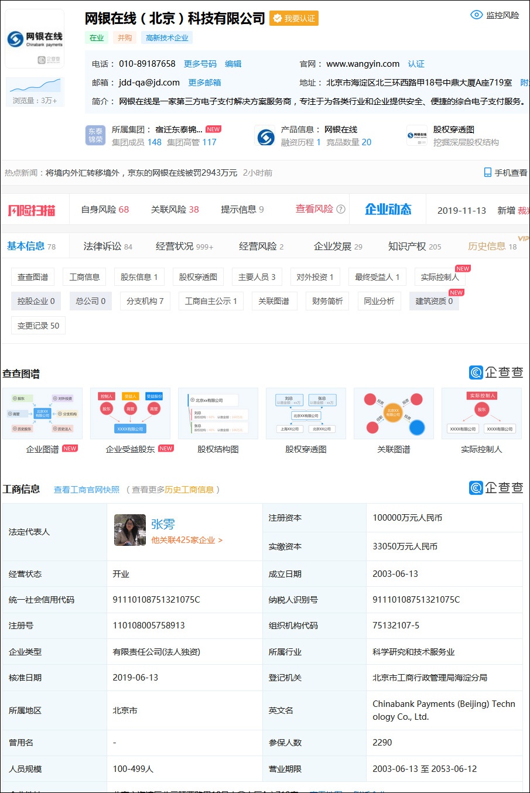Open the 股权穿透图 diagram thumbnail

point(306,413)
